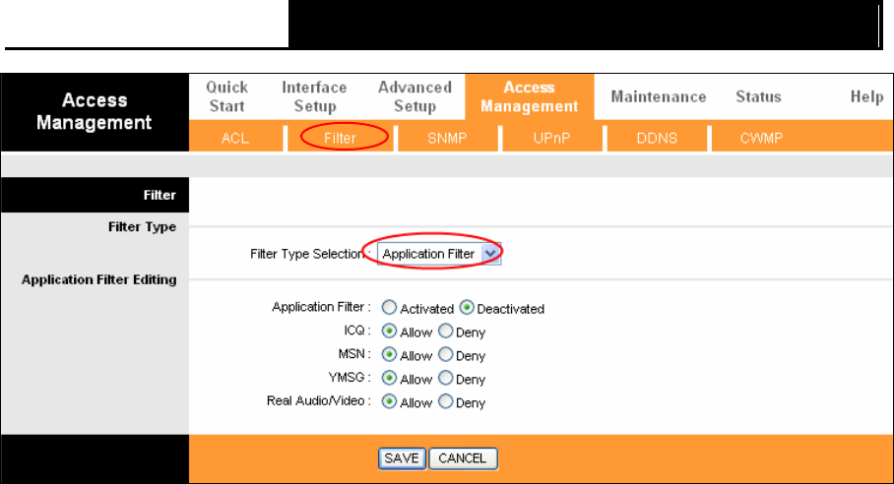Click the 'Real Audio/Video :' label
Viewport: 894px width, 484px height.
(319, 400)
